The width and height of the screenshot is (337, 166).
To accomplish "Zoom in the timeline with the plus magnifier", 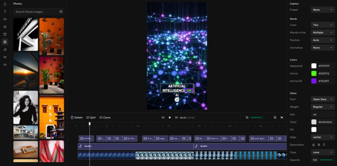I will click(275, 117).
